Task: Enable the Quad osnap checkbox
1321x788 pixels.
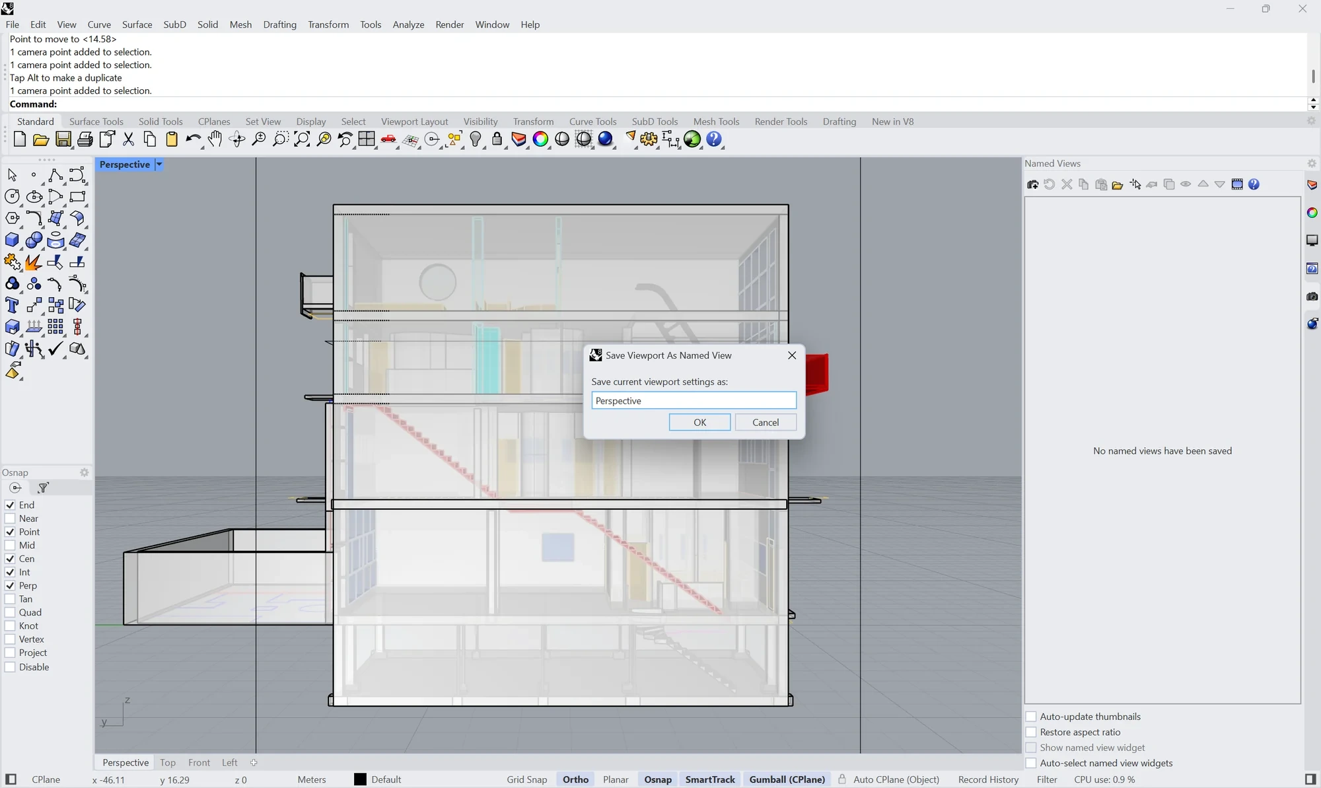Action: pyautogui.click(x=10, y=612)
